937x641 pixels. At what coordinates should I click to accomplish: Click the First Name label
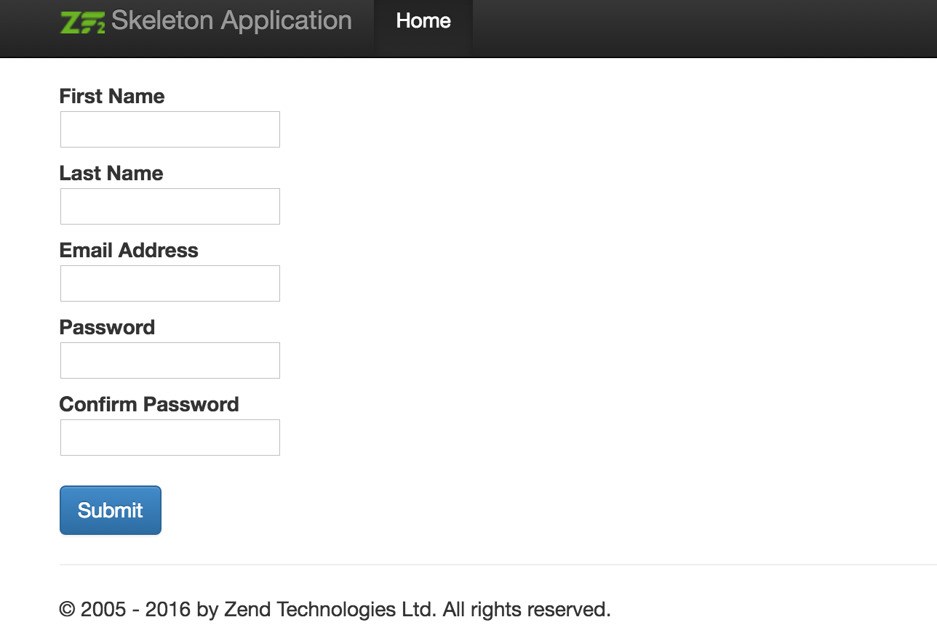point(111,96)
